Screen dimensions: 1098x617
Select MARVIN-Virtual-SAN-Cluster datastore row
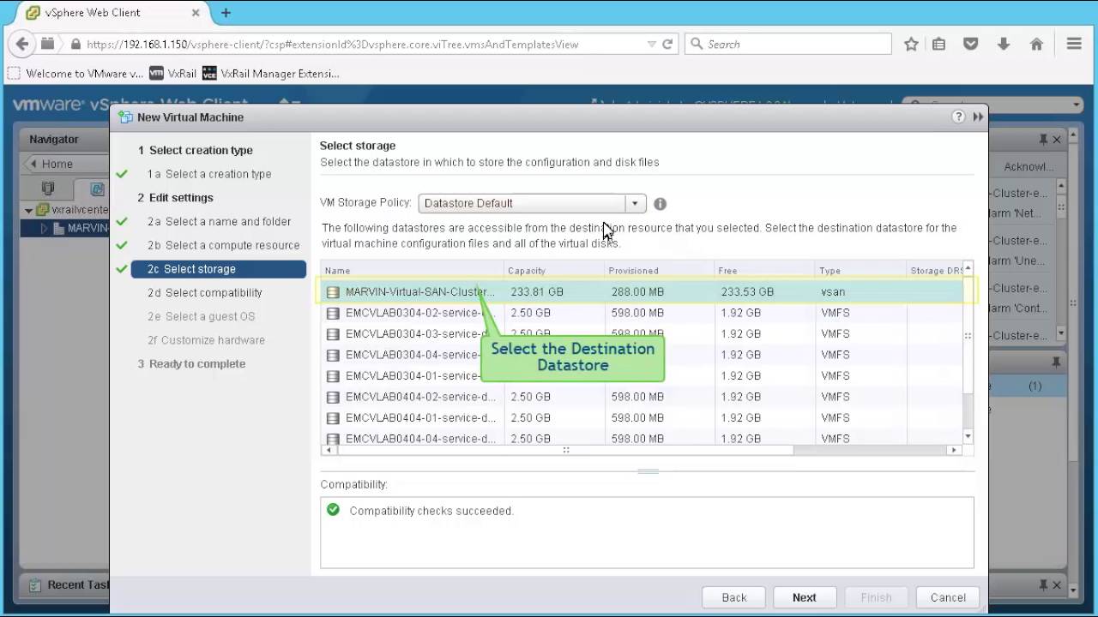642,292
